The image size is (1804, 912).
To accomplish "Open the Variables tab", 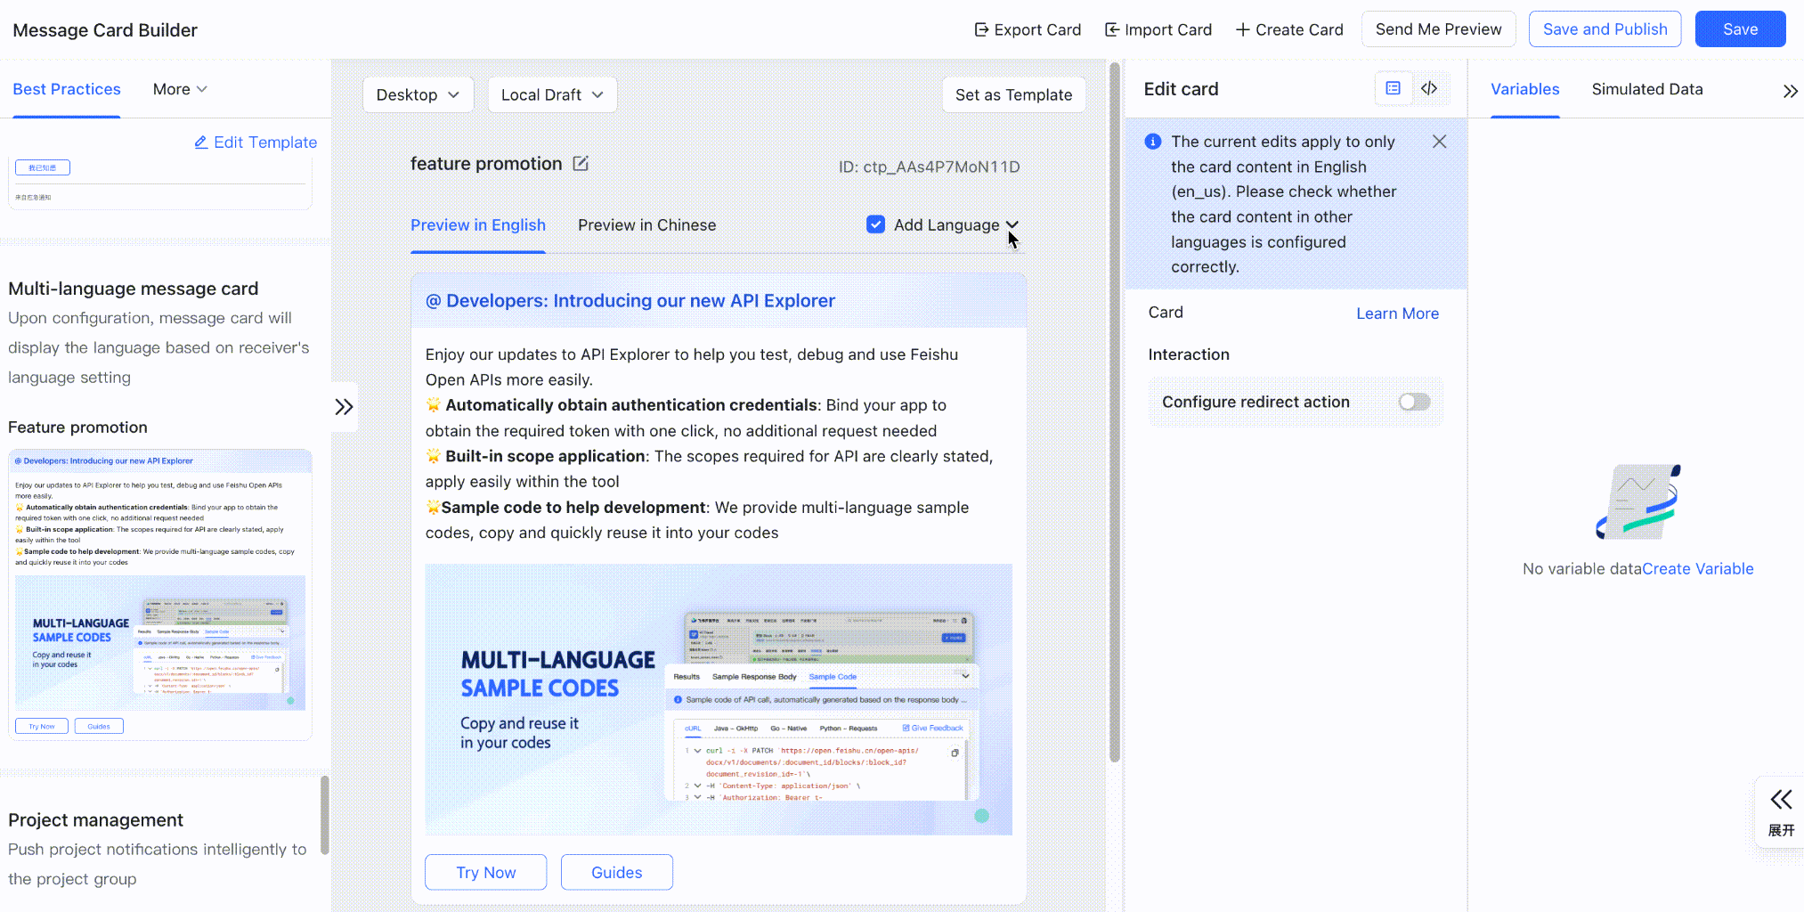I will (x=1525, y=89).
